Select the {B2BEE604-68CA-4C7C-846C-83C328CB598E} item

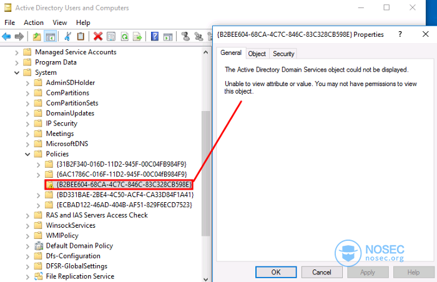tap(124, 185)
